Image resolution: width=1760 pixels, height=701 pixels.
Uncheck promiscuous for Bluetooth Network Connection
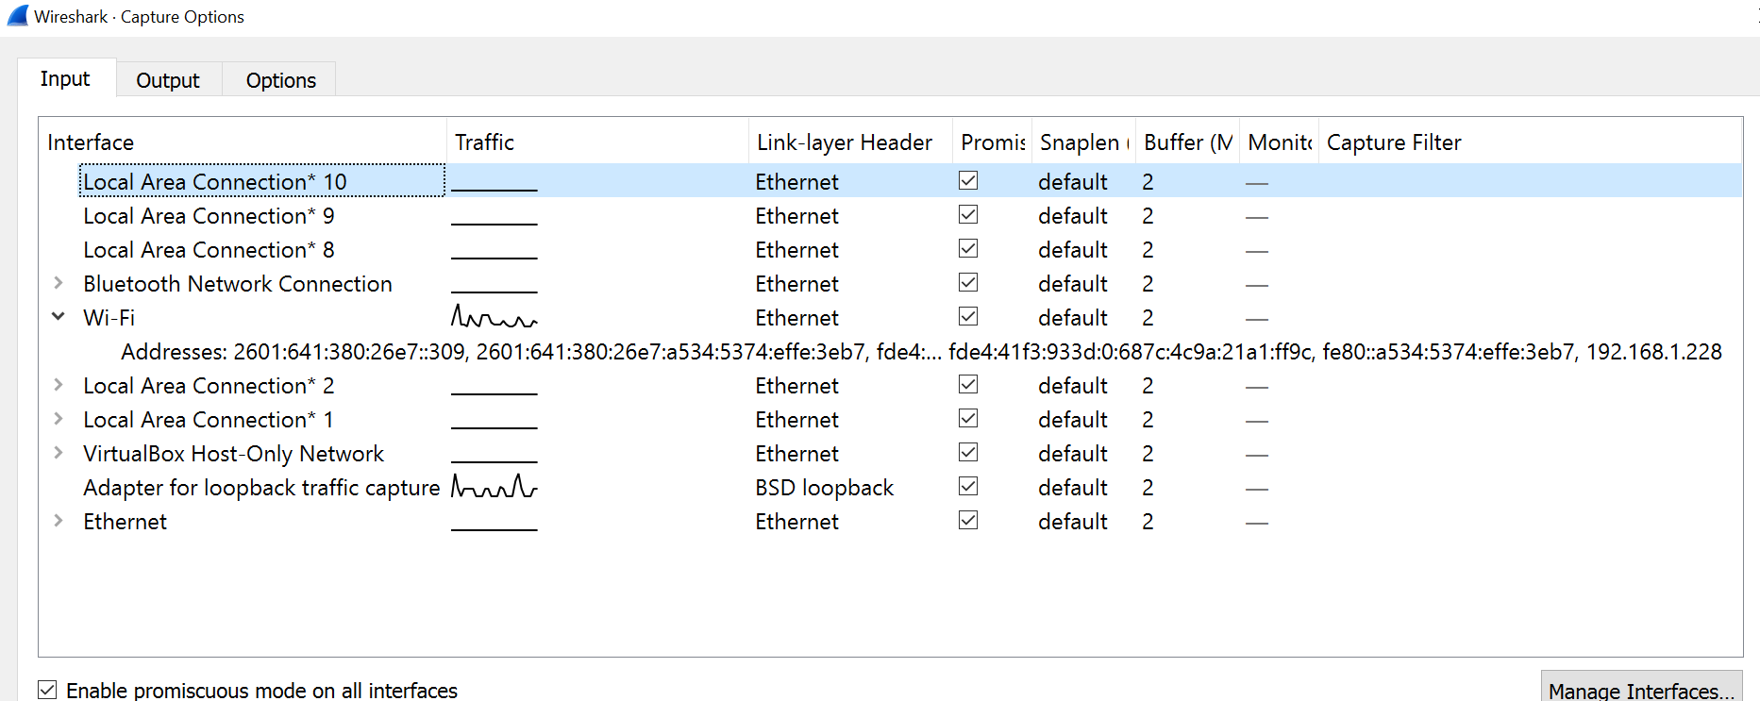click(x=968, y=282)
